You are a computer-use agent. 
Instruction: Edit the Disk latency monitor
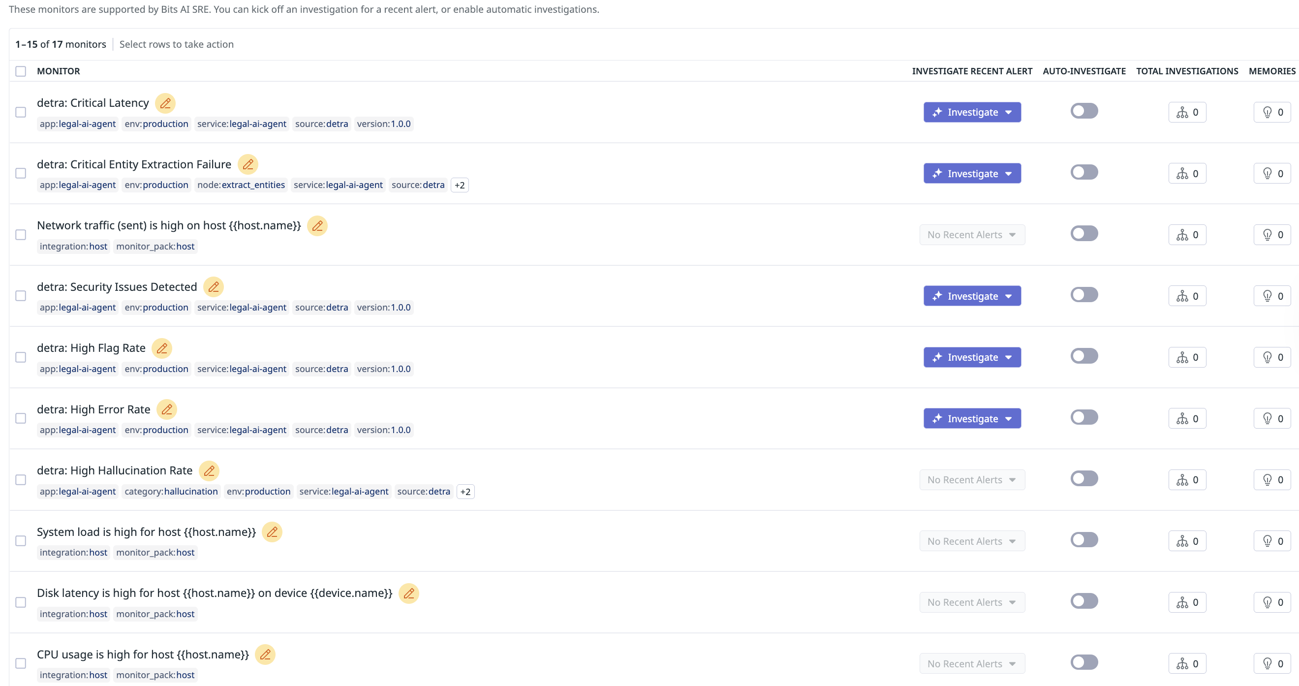point(408,593)
